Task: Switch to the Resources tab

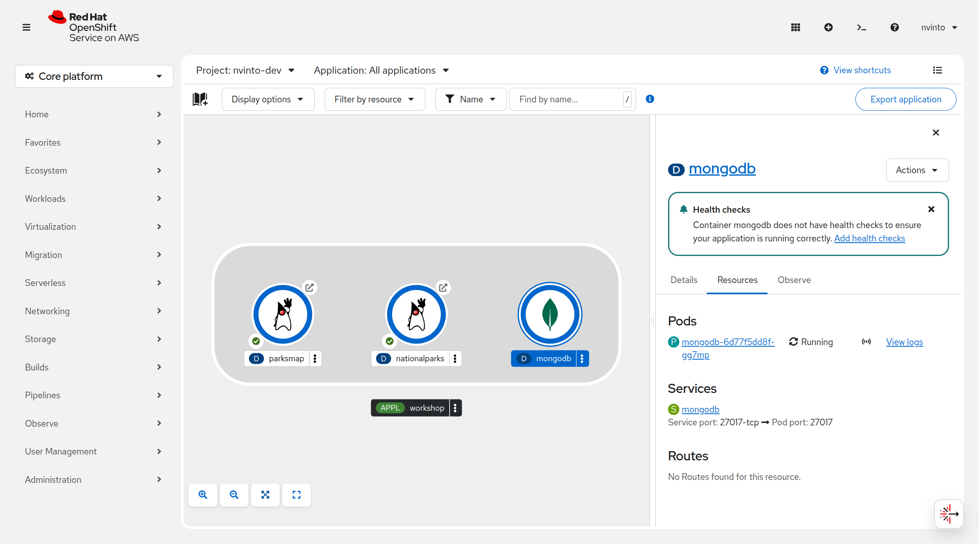Action: 737,280
